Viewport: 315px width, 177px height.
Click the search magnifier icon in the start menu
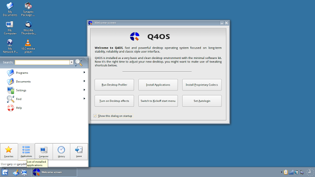[78, 62]
